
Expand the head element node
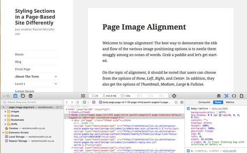(x=70, y=112)
